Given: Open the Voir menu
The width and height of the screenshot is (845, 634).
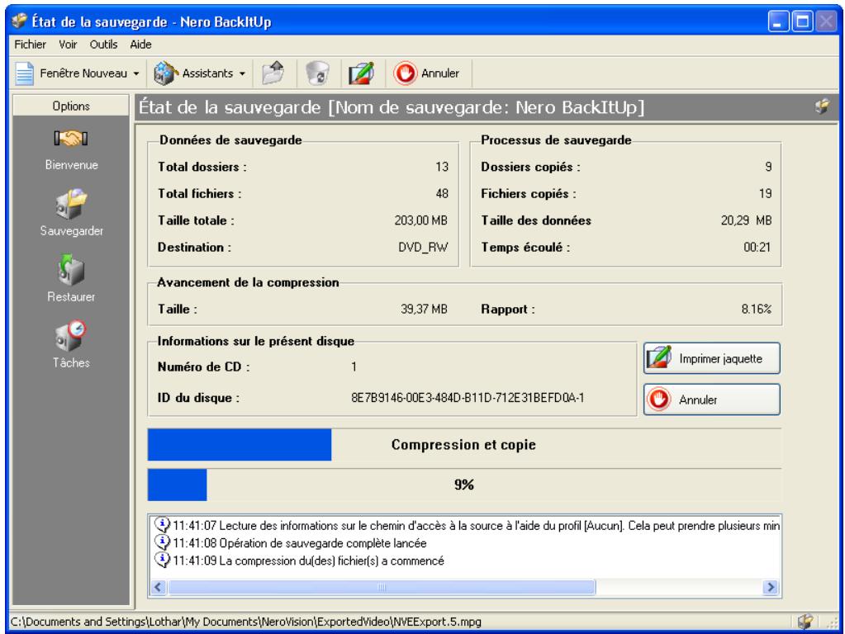Looking at the screenshot, I should click(68, 45).
